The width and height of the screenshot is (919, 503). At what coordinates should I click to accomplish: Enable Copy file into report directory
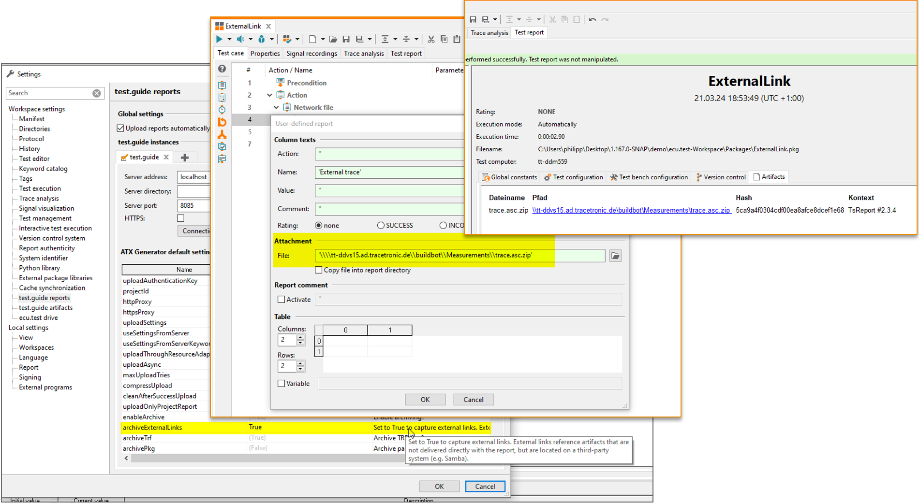[x=319, y=270]
